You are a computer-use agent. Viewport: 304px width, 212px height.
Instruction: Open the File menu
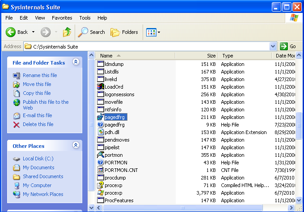(x=9, y=18)
